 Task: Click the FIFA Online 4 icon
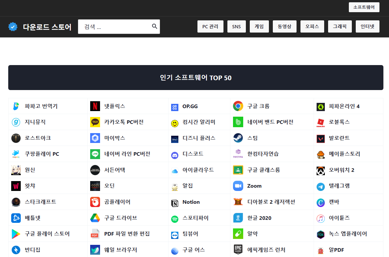[x=321, y=107]
